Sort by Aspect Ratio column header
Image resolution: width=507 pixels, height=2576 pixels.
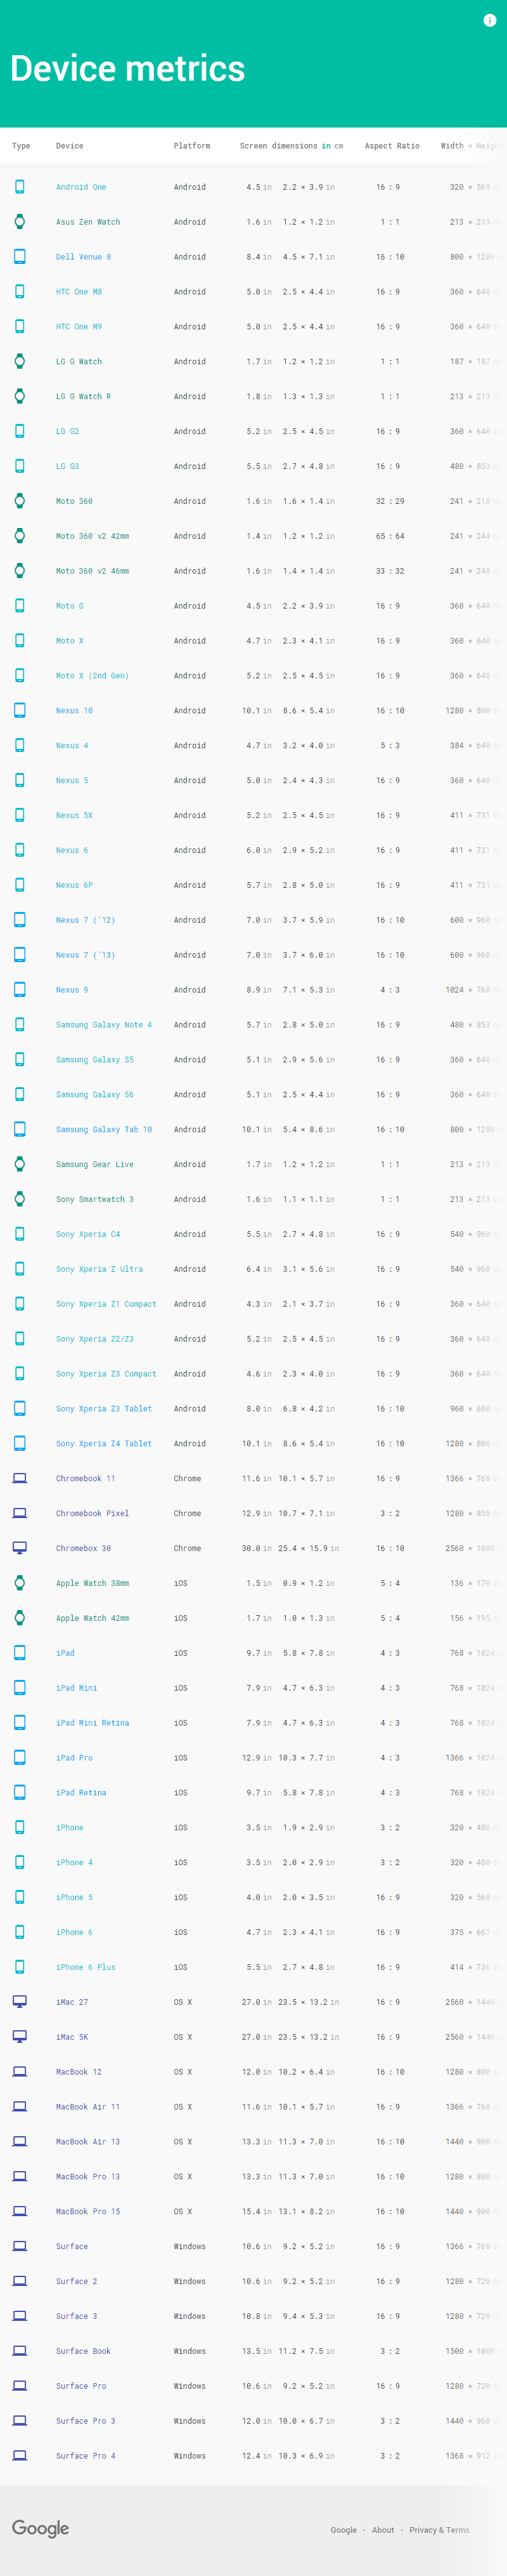(x=392, y=146)
